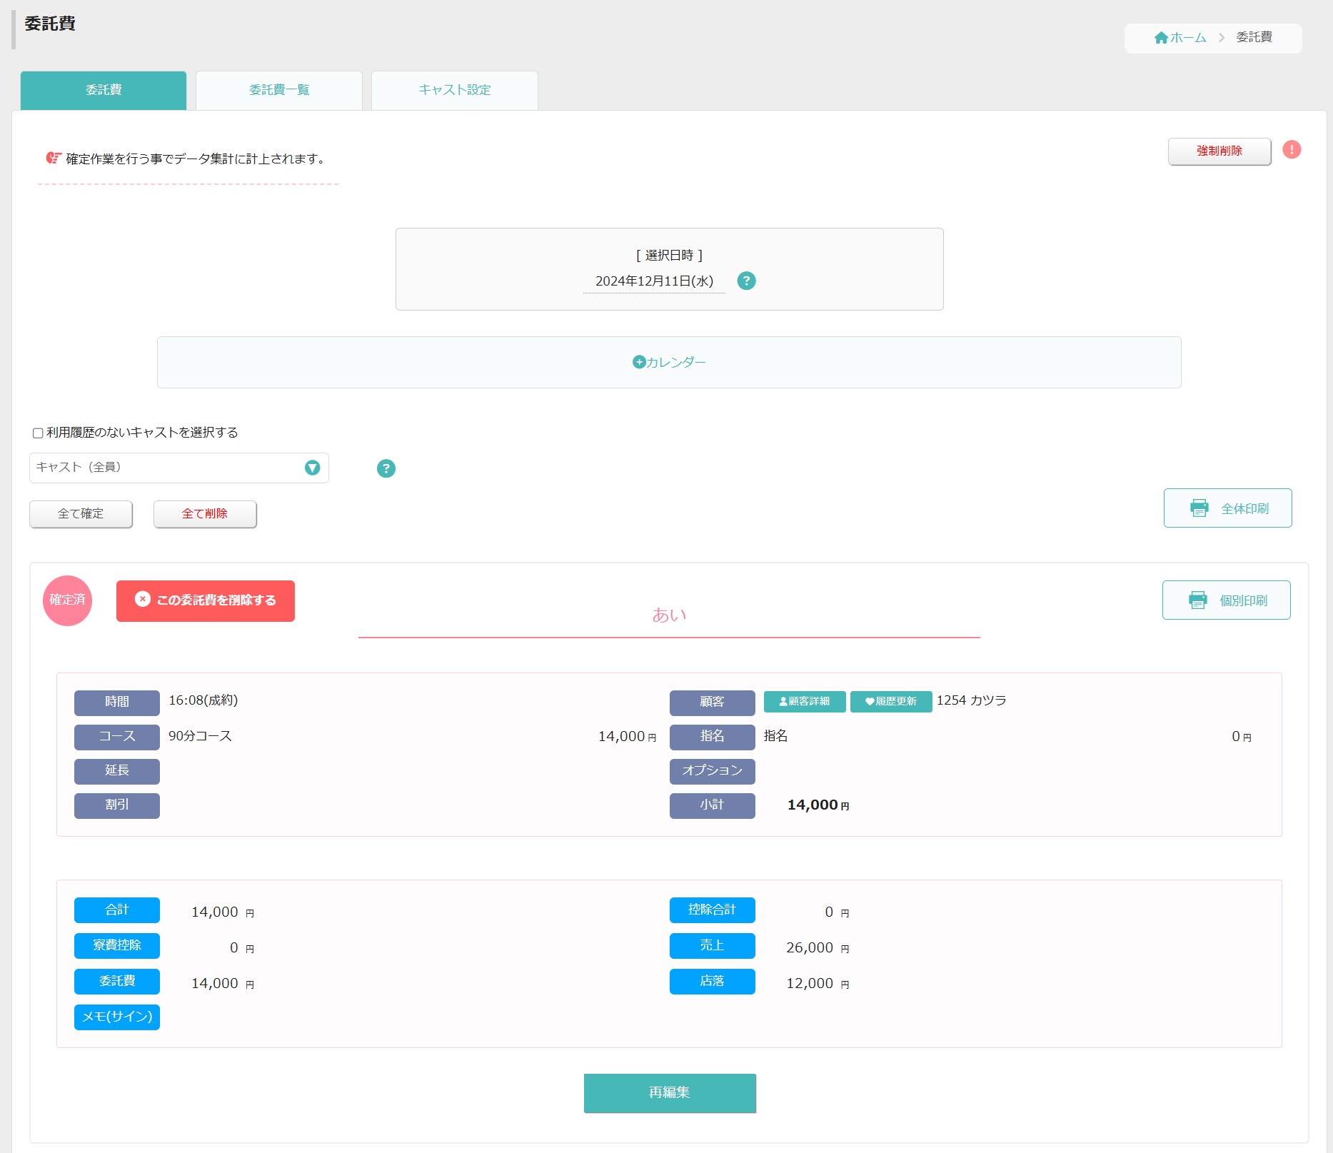Click the cast dropdown teal arrow

[312, 468]
